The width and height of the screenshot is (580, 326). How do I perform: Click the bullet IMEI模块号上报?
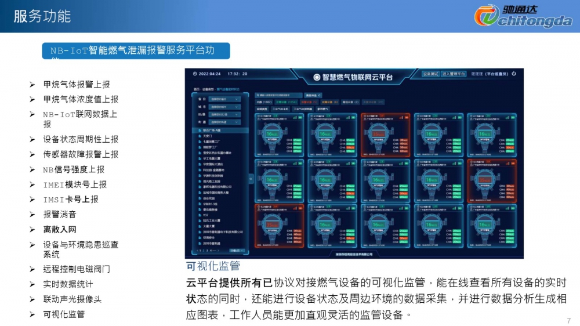[x=75, y=184]
